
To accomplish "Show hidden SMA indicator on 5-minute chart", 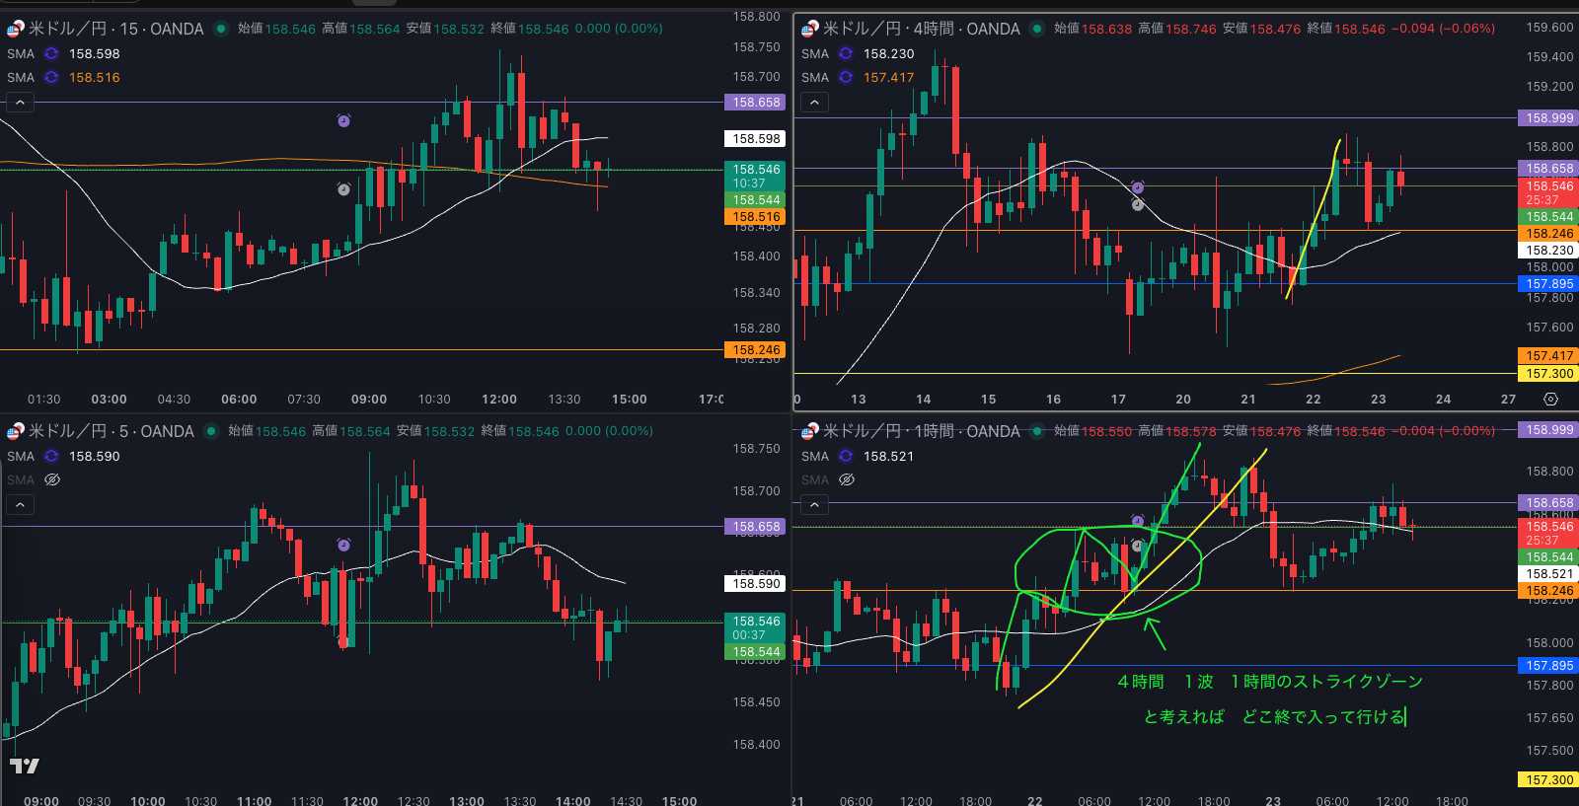I will tap(52, 480).
